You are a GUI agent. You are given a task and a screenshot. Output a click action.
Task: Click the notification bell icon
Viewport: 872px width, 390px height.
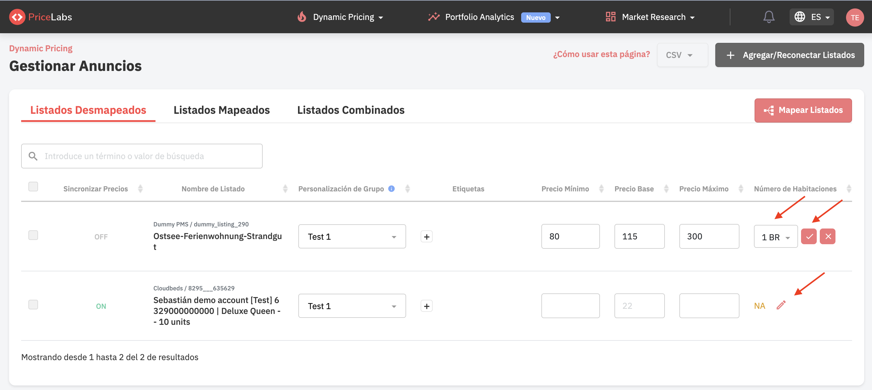tap(769, 17)
